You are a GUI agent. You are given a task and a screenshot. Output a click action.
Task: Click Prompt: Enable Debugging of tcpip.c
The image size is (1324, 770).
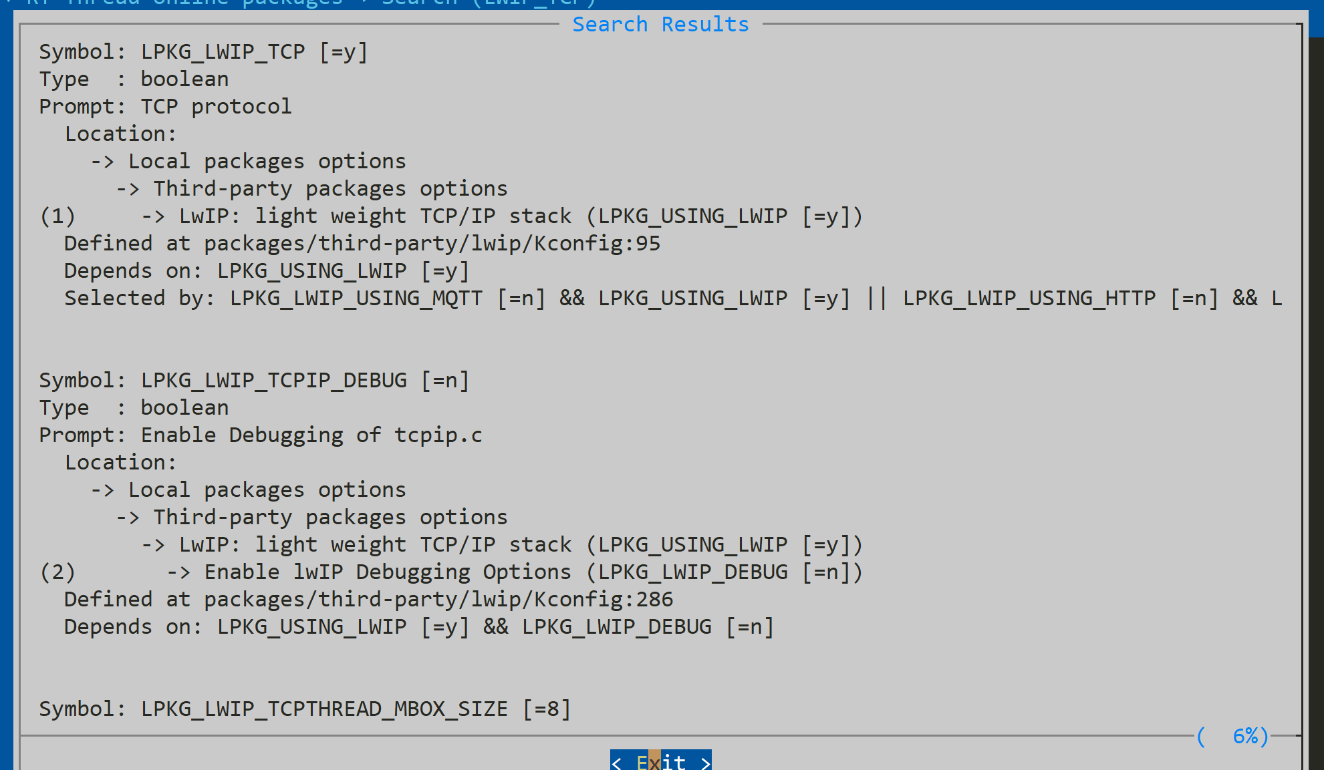click(261, 435)
